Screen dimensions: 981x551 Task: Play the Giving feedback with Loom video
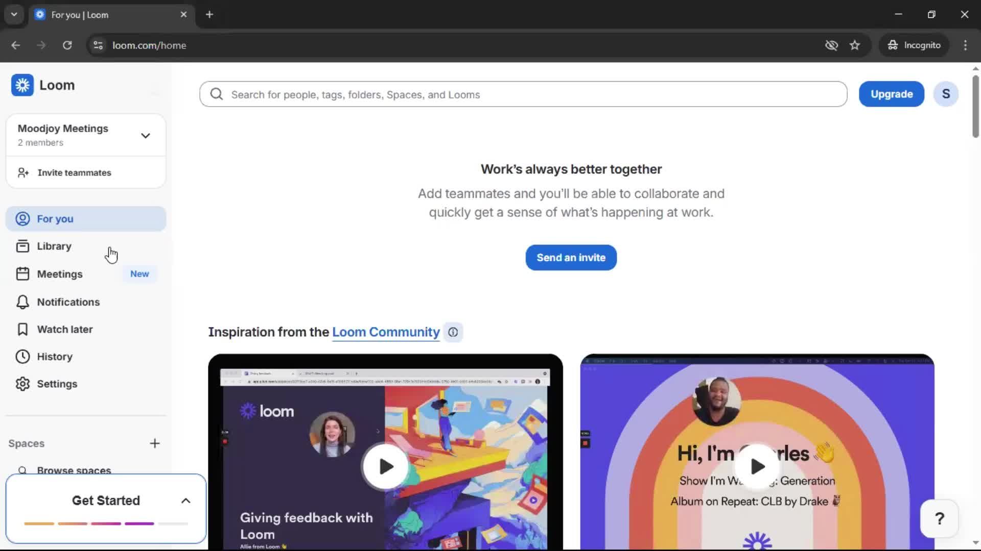tap(386, 466)
